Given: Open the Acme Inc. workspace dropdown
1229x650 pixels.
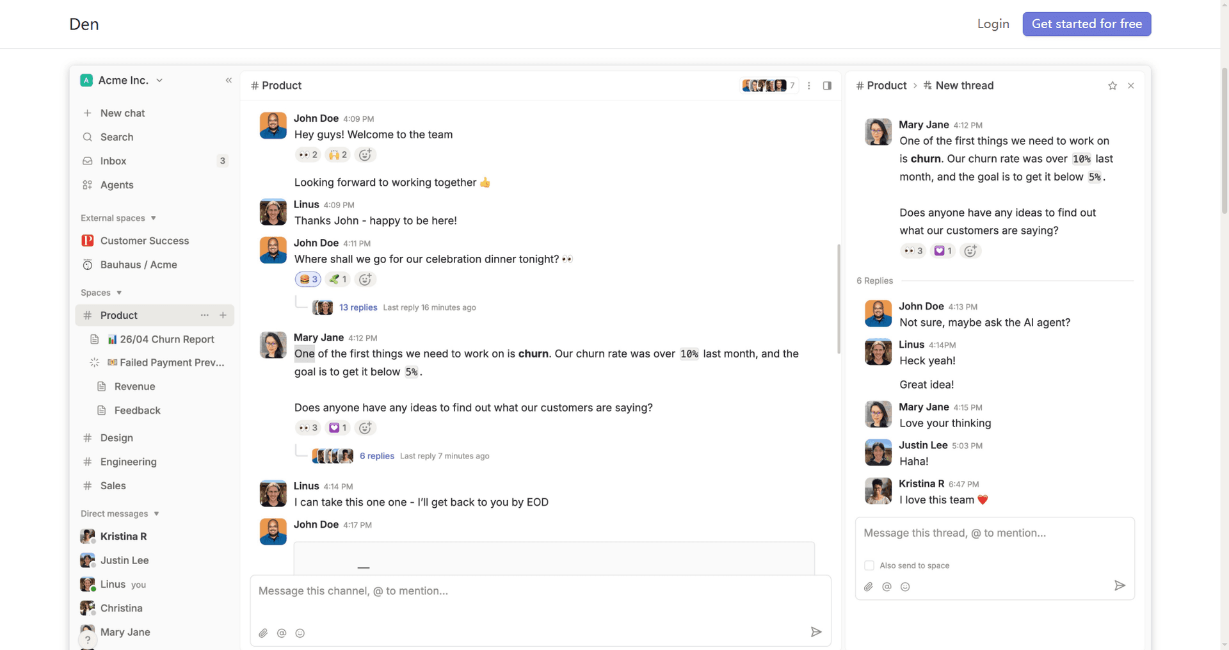Looking at the screenshot, I should (x=123, y=80).
